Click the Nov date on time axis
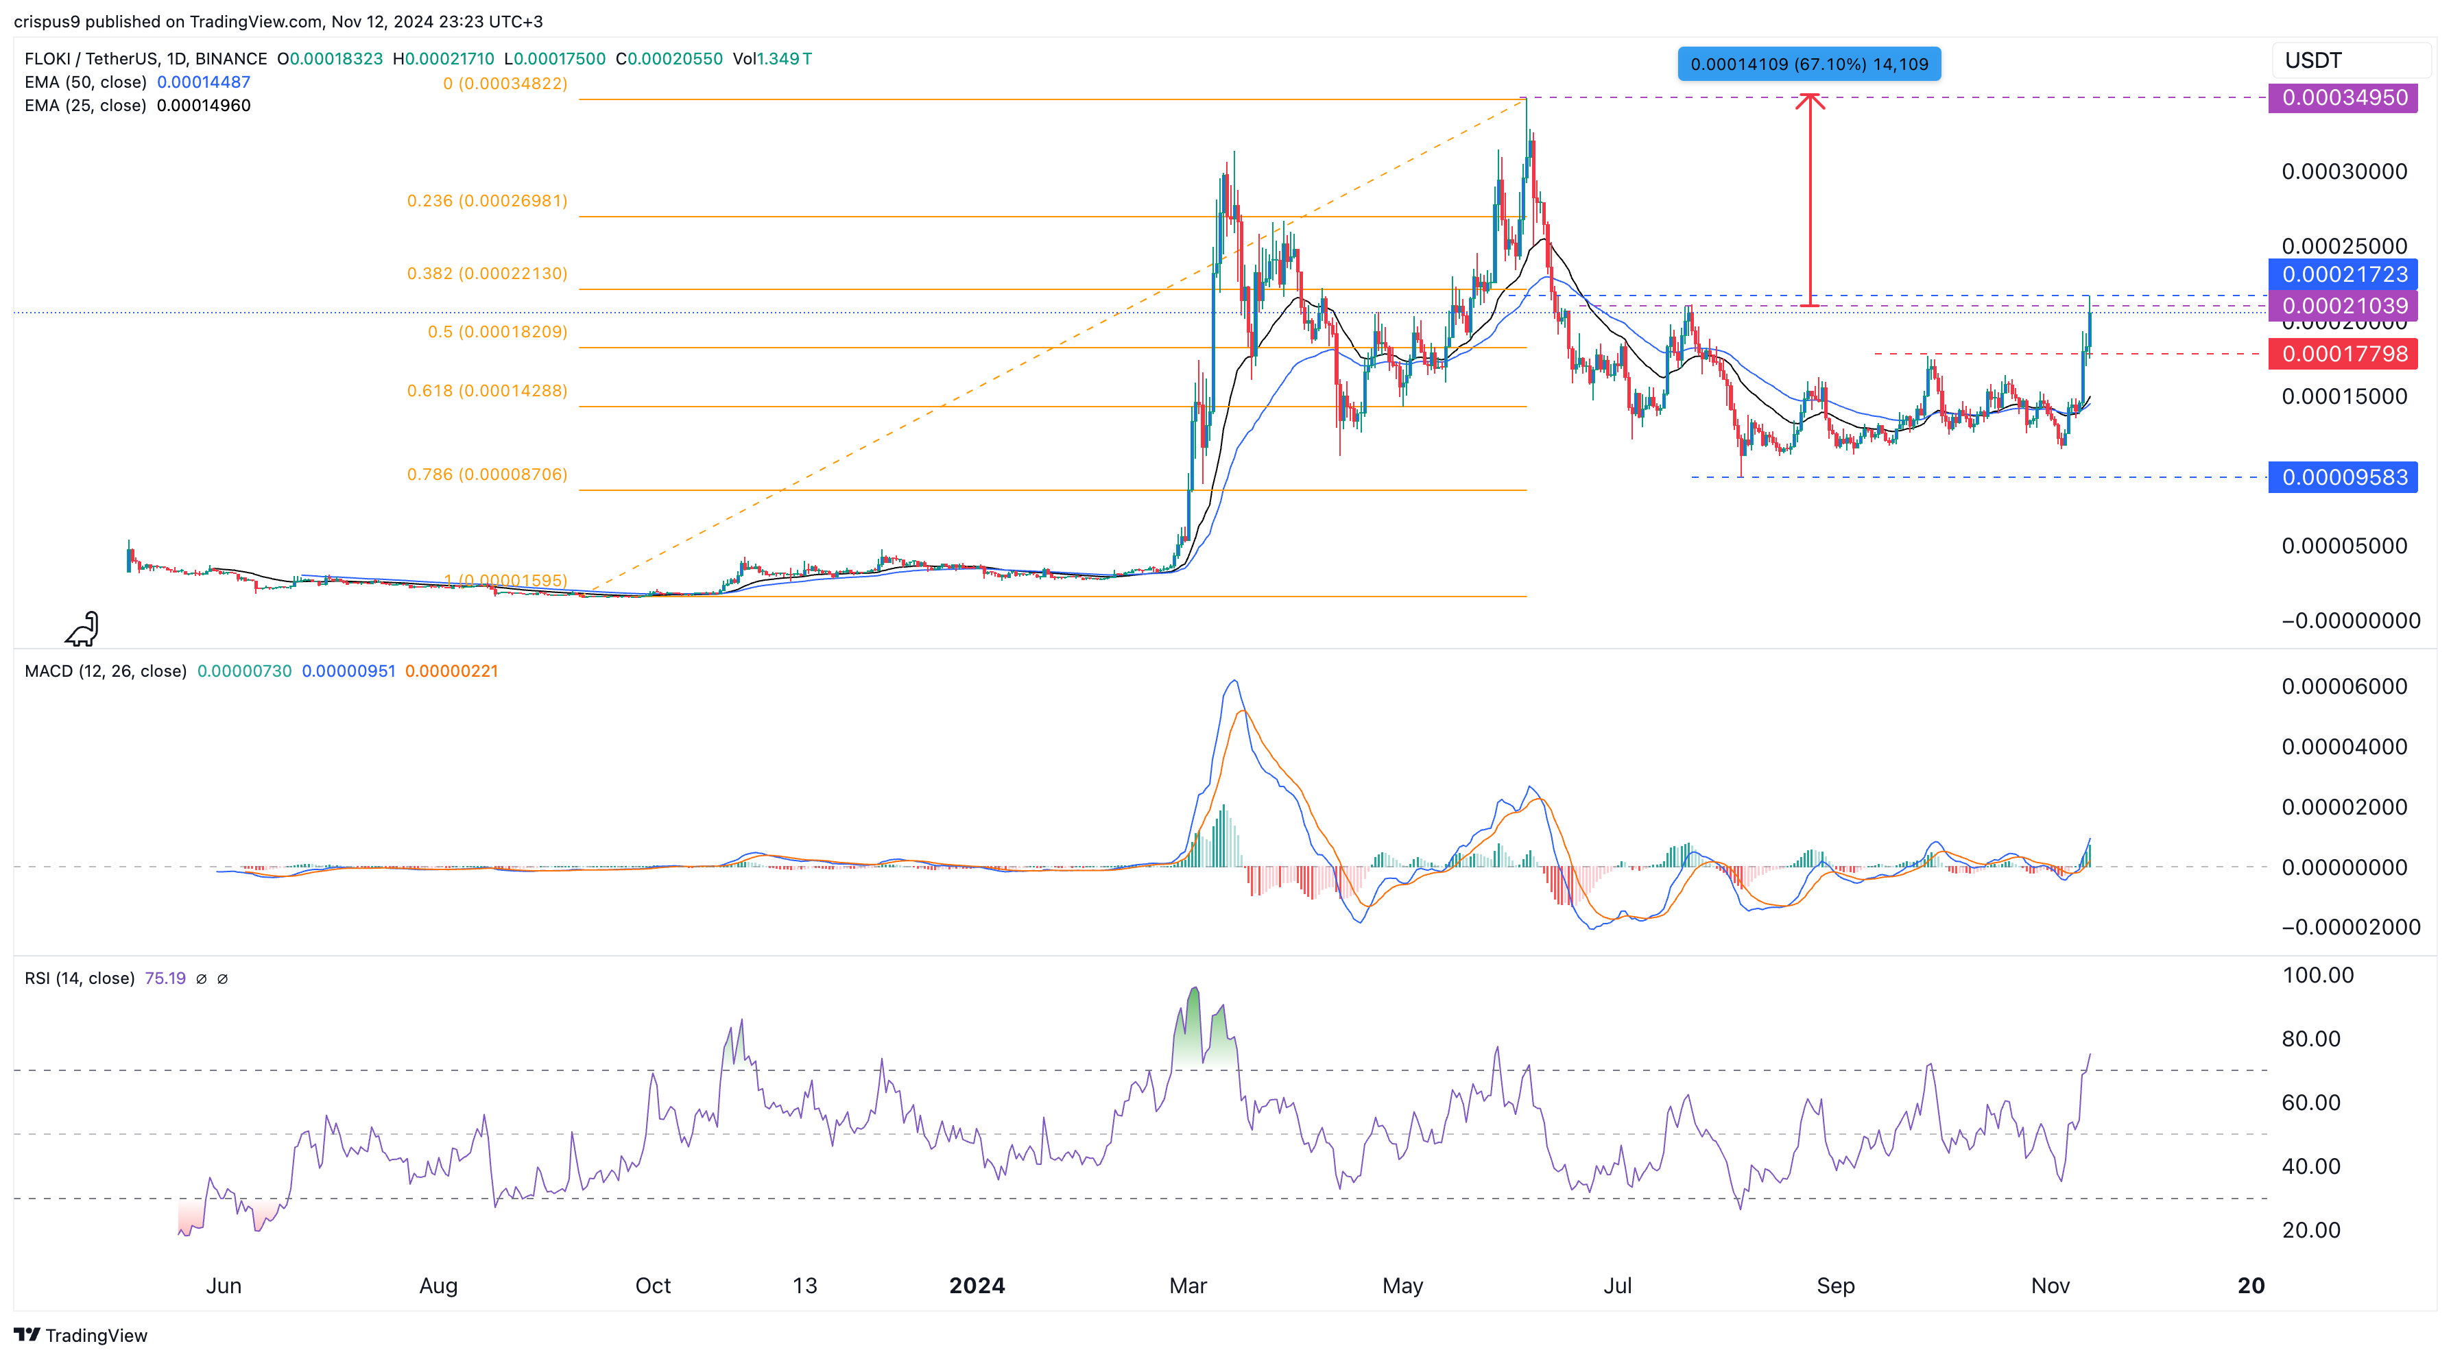The image size is (2451, 1359). point(2051,1286)
